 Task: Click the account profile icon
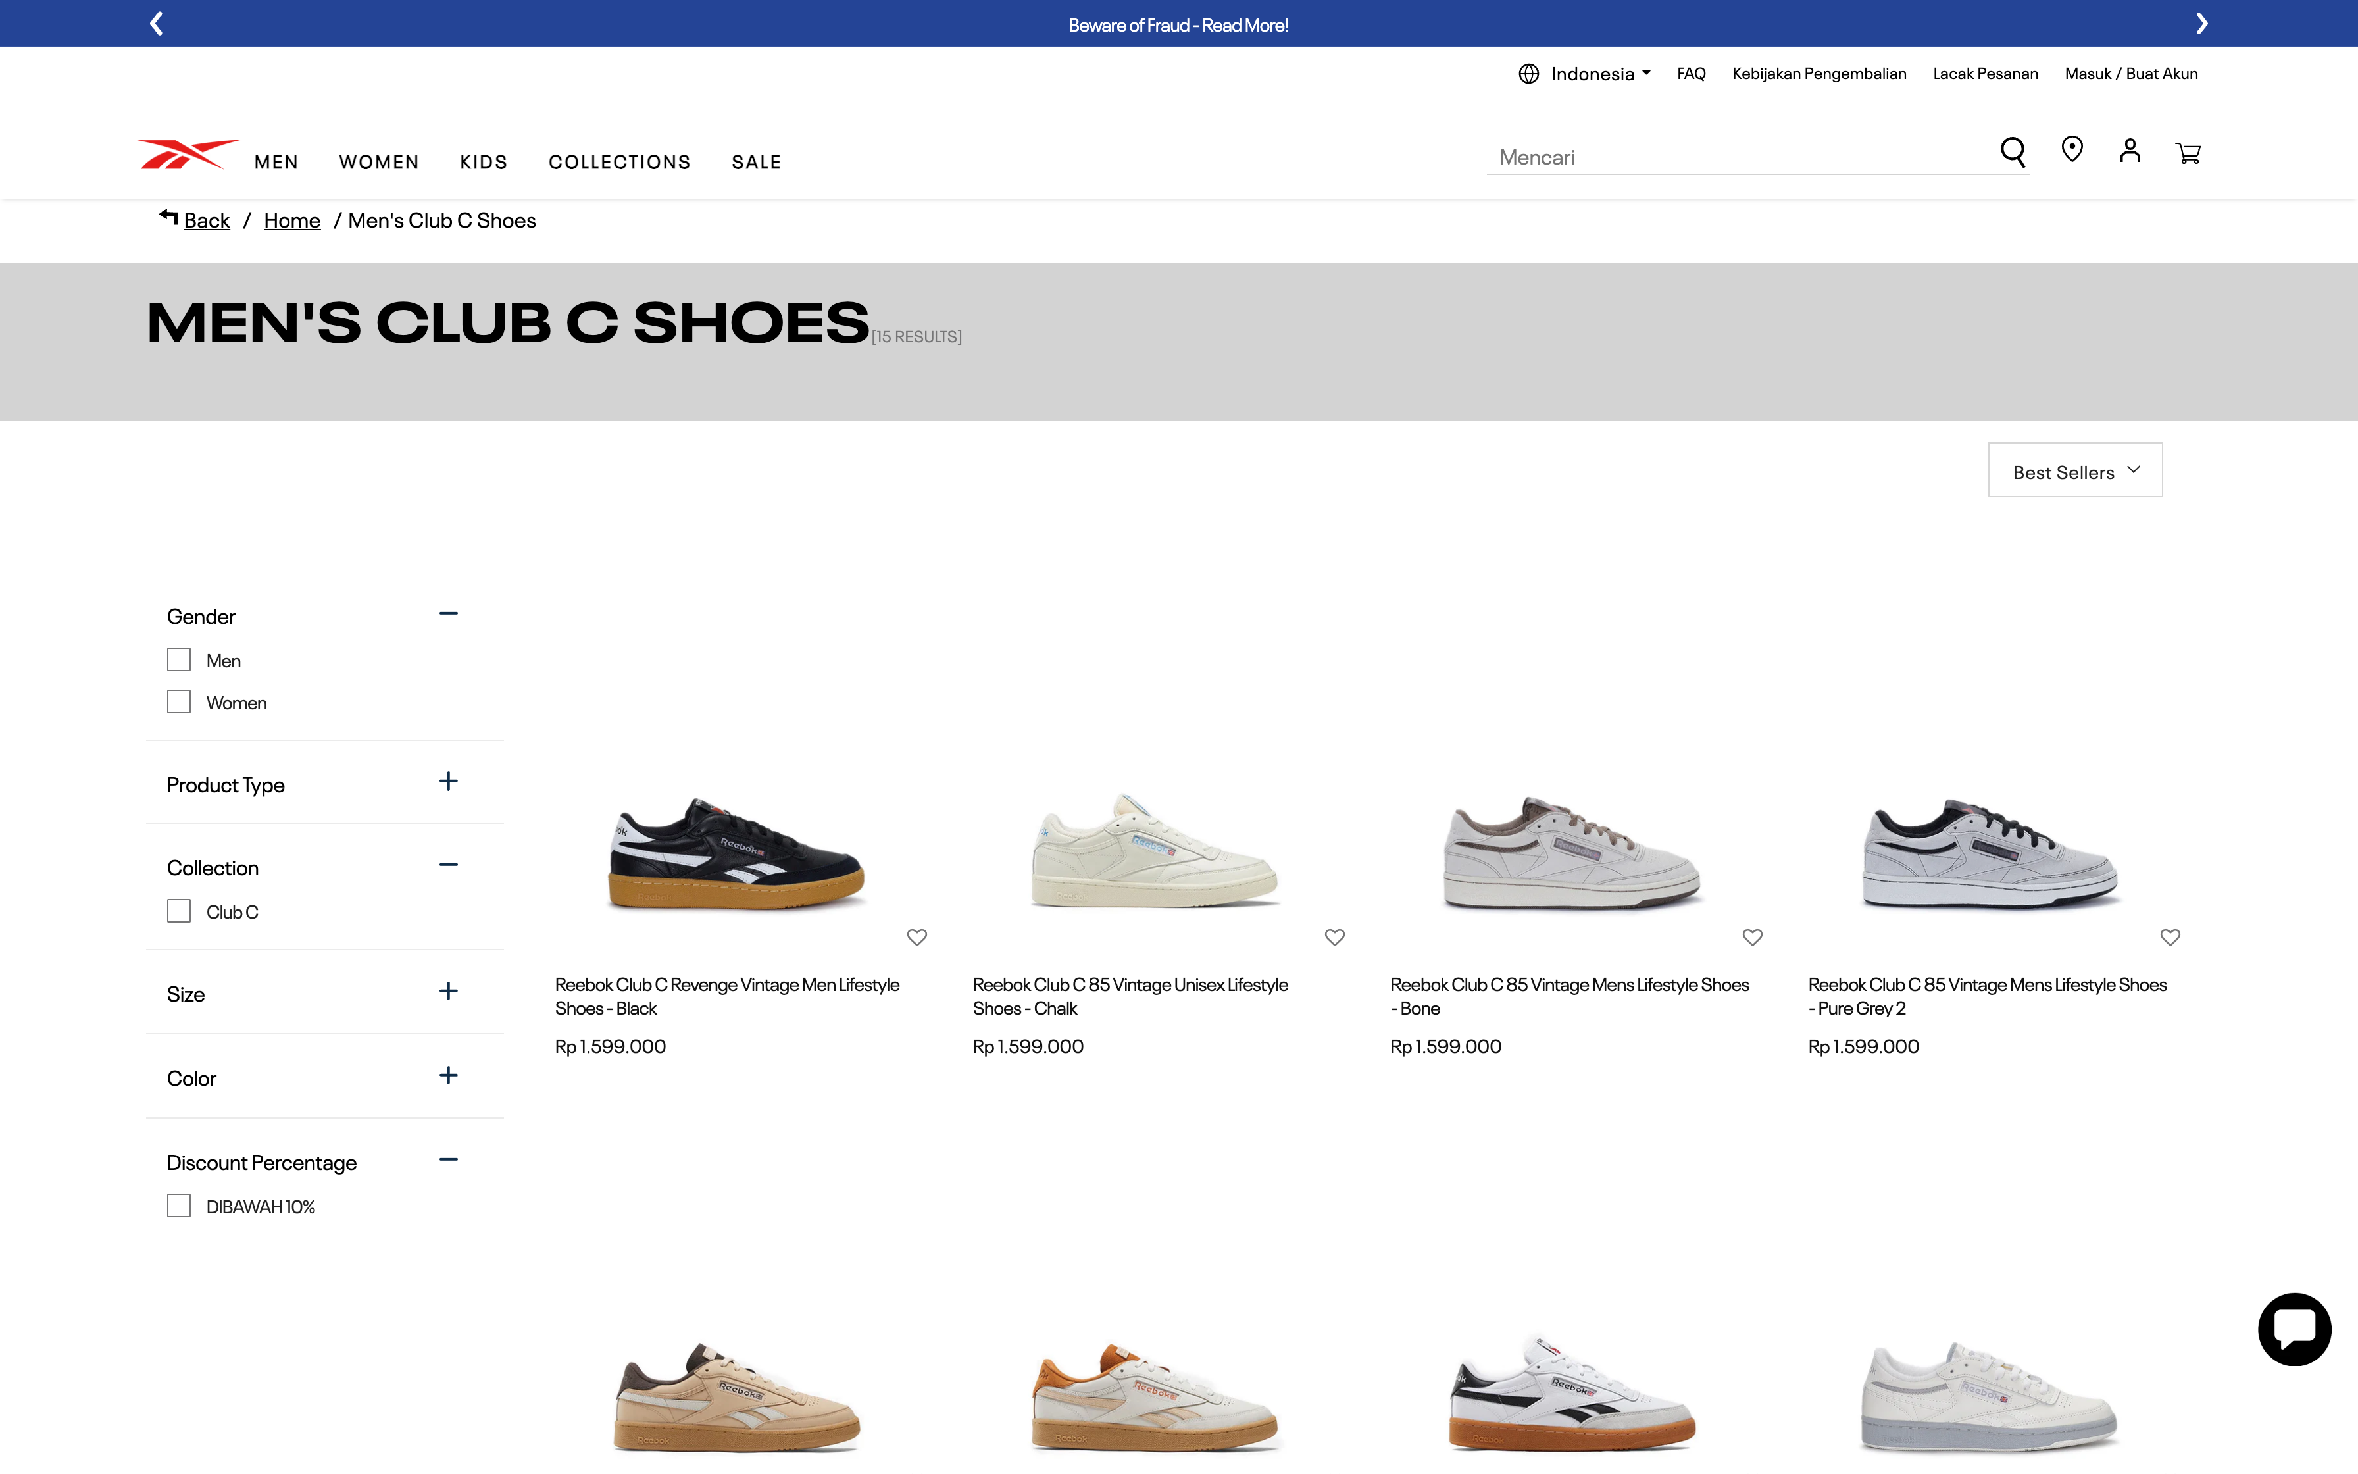(x=2130, y=151)
